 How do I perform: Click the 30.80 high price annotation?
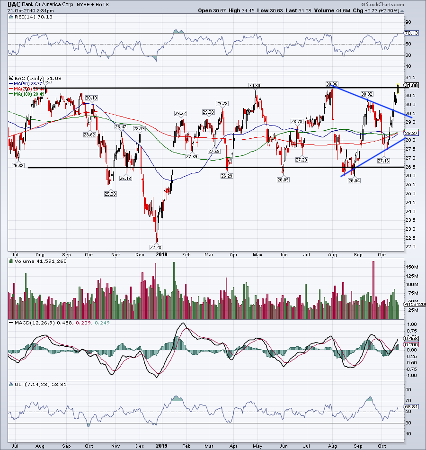tap(255, 86)
